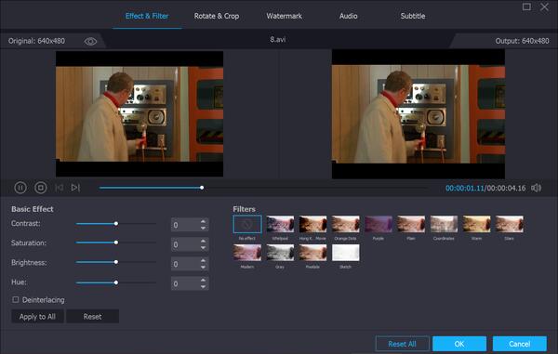Open the Subtitle tab

(x=413, y=16)
